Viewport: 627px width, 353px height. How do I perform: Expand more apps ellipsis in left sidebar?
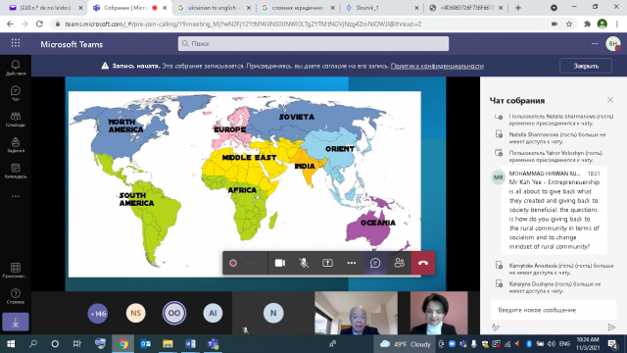point(16,196)
